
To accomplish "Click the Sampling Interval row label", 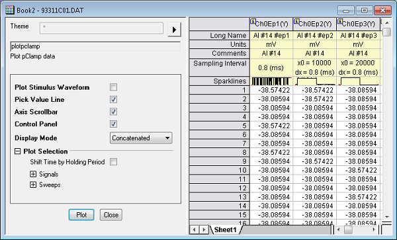I will pos(219,67).
